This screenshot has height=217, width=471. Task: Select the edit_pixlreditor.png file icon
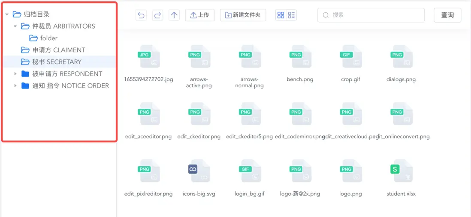tap(149, 171)
